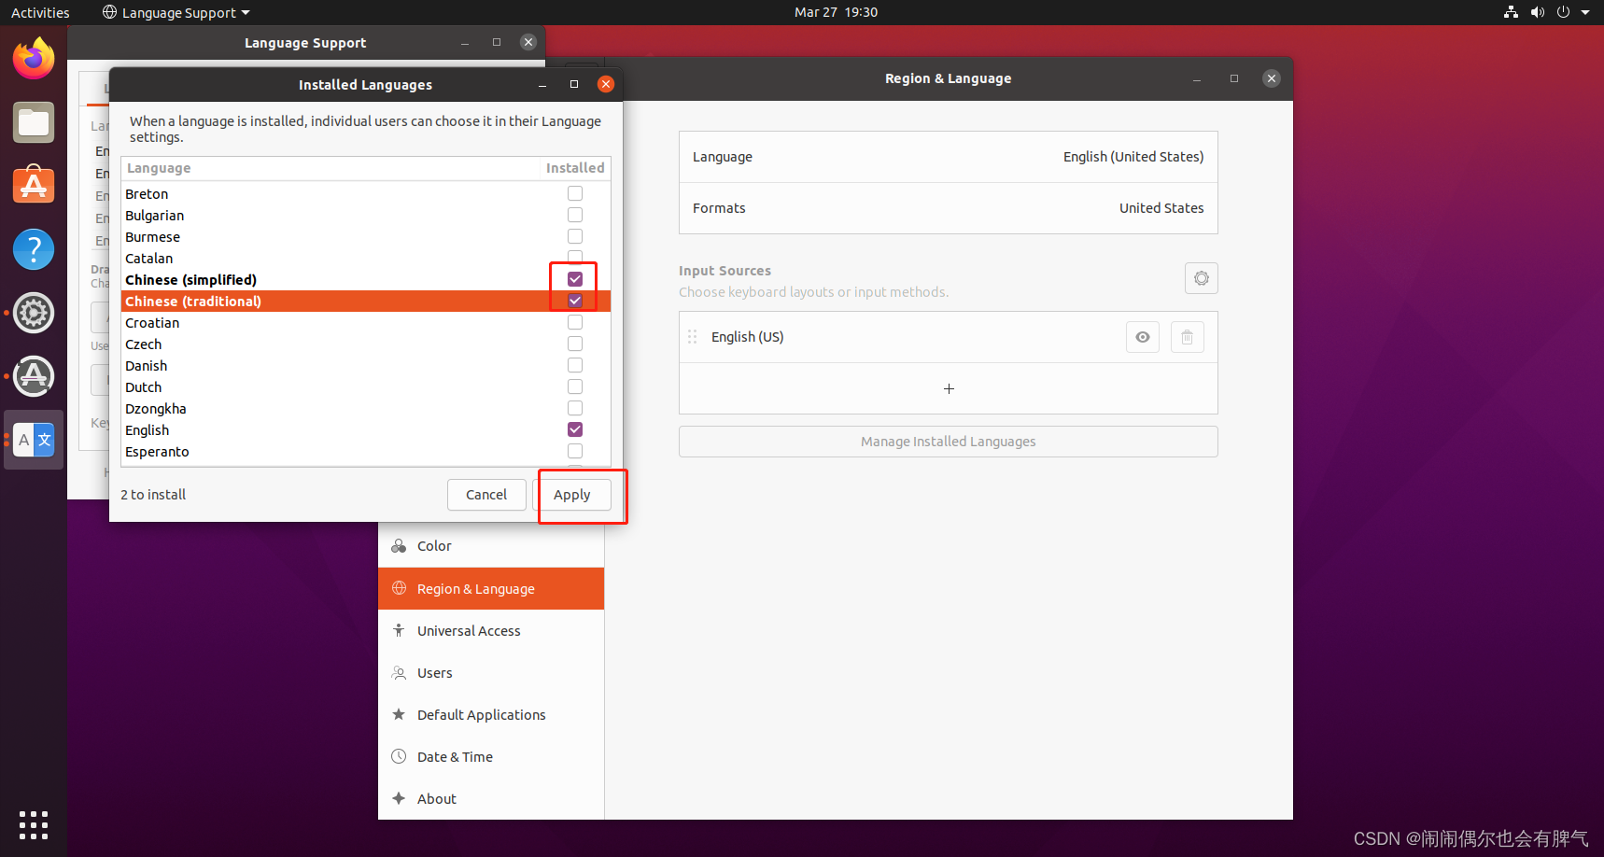Open the Help icon in dock
The image size is (1604, 857).
[34, 249]
